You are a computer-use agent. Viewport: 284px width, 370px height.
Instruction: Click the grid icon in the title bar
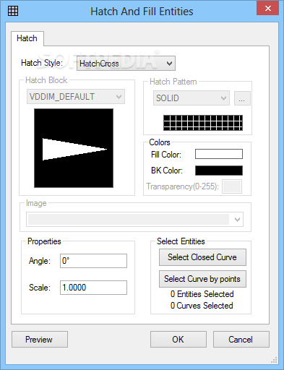coord(13,11)
